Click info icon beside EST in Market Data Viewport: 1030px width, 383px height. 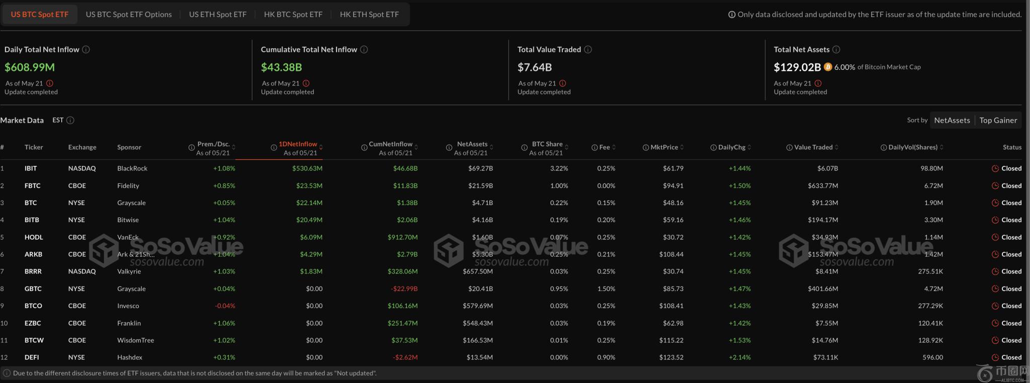pyautogui.click(x=70, y=120)
